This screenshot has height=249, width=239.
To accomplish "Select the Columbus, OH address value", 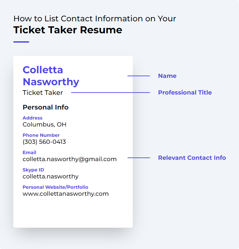I will point(44,124).
